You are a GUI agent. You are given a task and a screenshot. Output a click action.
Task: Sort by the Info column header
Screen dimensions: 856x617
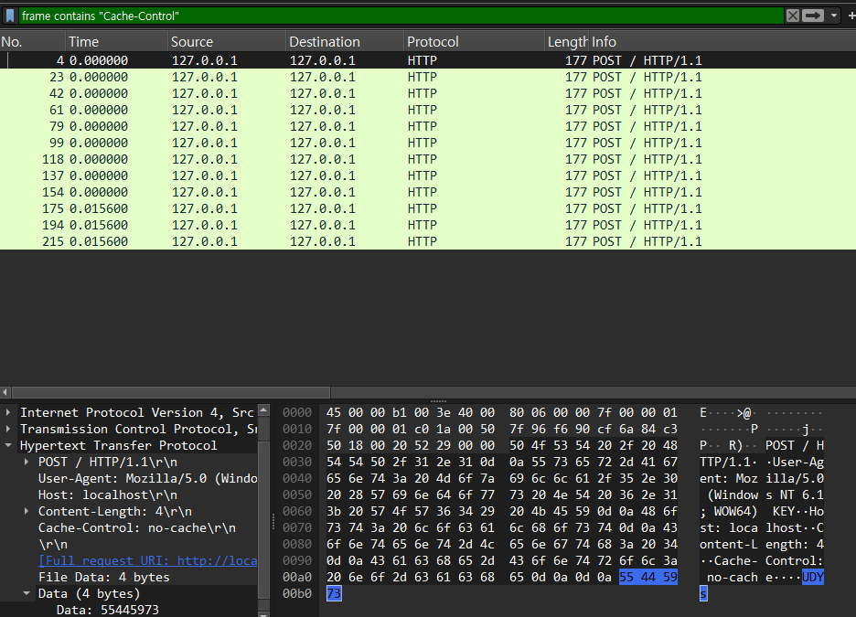point(722,41)
